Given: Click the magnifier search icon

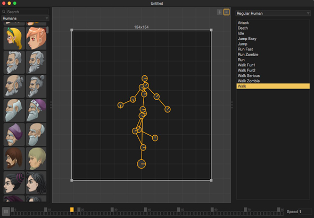Looking at the screenshot, I should coord(4,12).
